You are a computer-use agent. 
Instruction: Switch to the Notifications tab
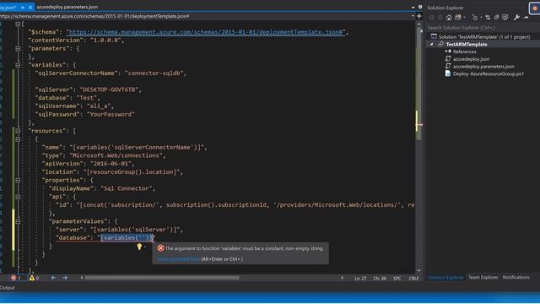point(516,277)
